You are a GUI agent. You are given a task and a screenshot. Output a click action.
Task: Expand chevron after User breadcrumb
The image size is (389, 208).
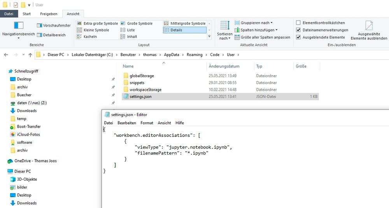[x=238, y=55]
